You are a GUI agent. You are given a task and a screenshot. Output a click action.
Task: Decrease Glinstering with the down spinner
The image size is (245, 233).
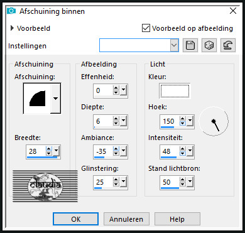pos(116,184)
